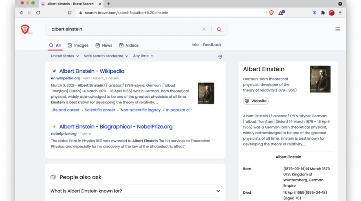Close the Brave Search tab
361x201 pixels.
pos(100,4)
